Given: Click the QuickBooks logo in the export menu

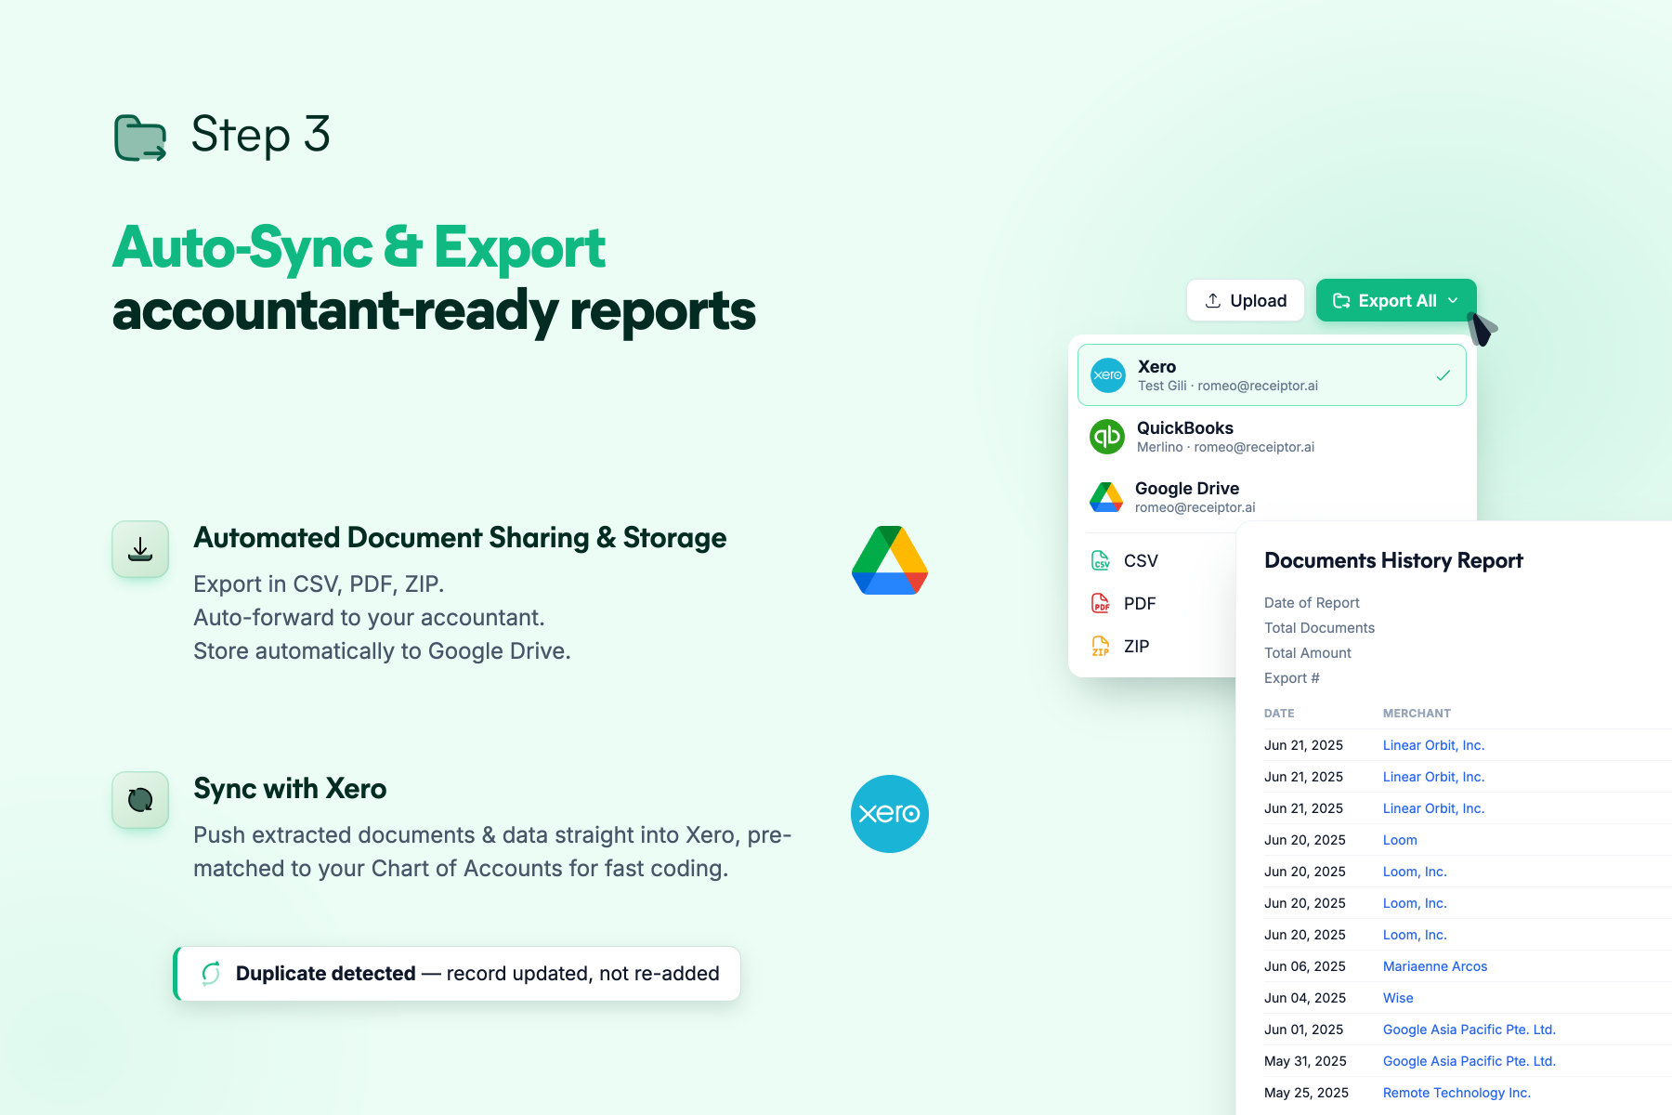Looking at the screenshot, I should click(x=1107, y=437).
